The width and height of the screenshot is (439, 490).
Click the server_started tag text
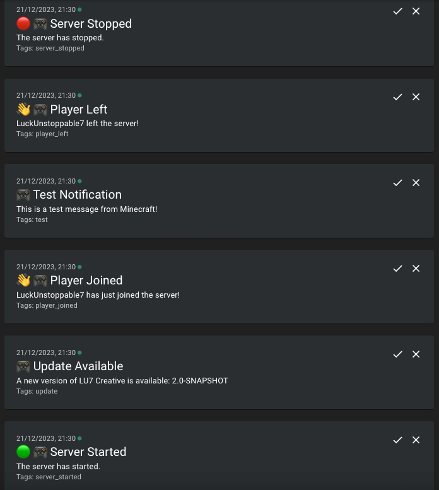58,477
